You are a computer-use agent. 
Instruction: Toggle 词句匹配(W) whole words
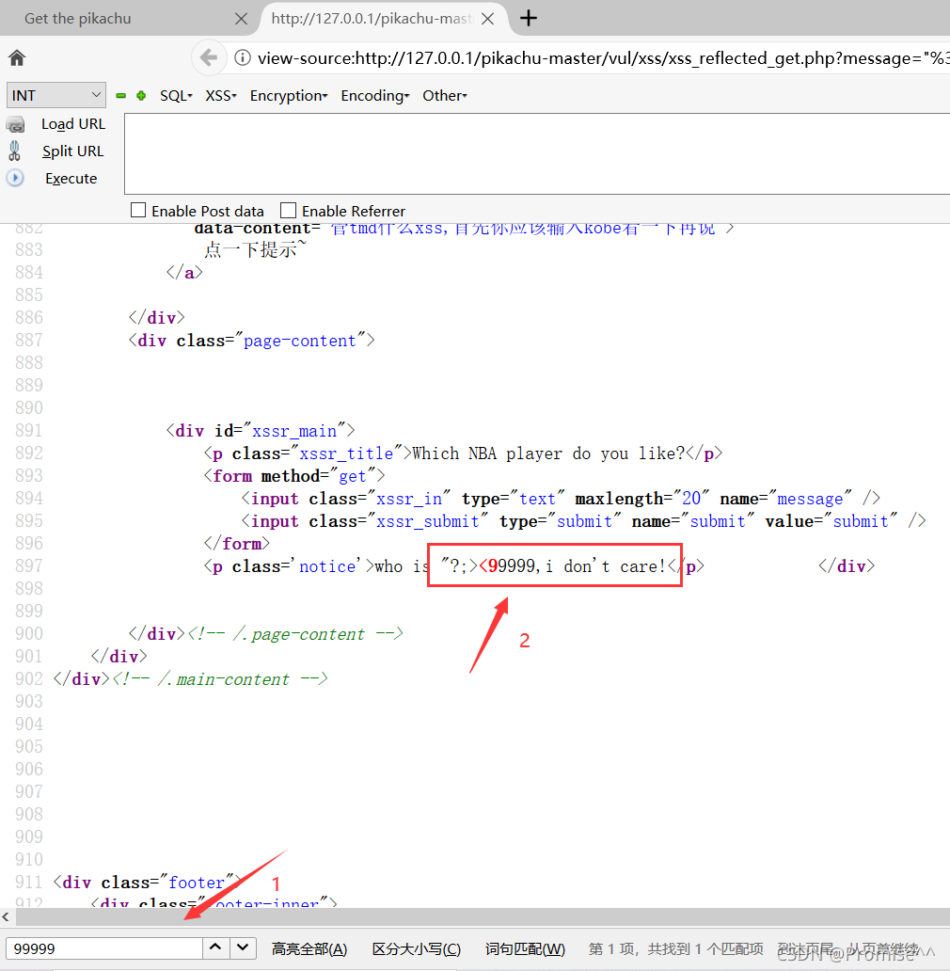[526, 948]
